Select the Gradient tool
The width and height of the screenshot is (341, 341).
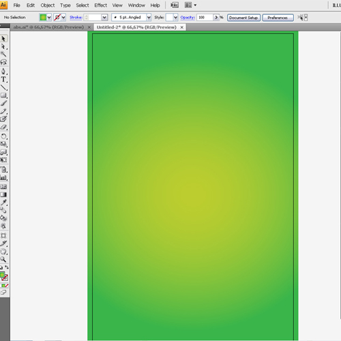[x=3, y=194]
